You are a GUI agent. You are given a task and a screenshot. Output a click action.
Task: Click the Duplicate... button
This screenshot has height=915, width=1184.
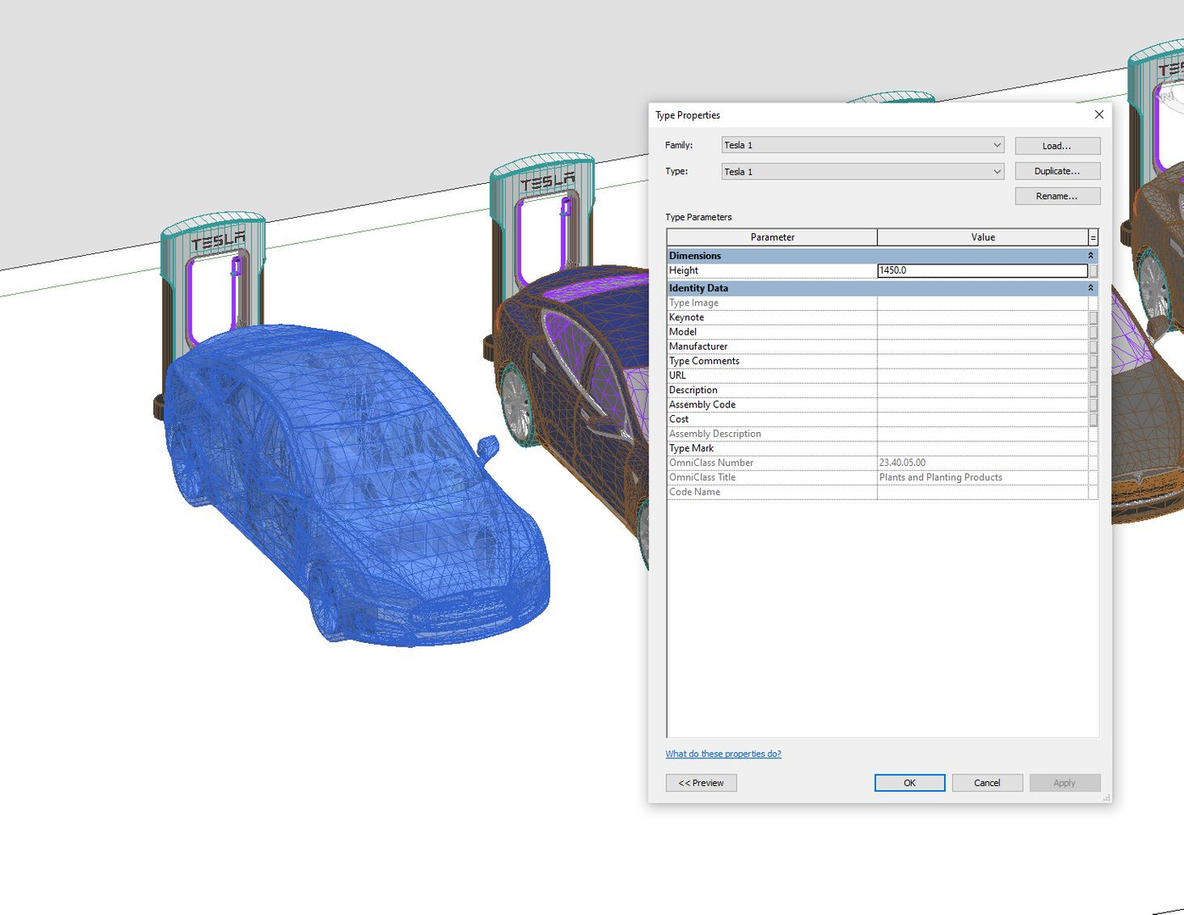(x=1058, y=171)
